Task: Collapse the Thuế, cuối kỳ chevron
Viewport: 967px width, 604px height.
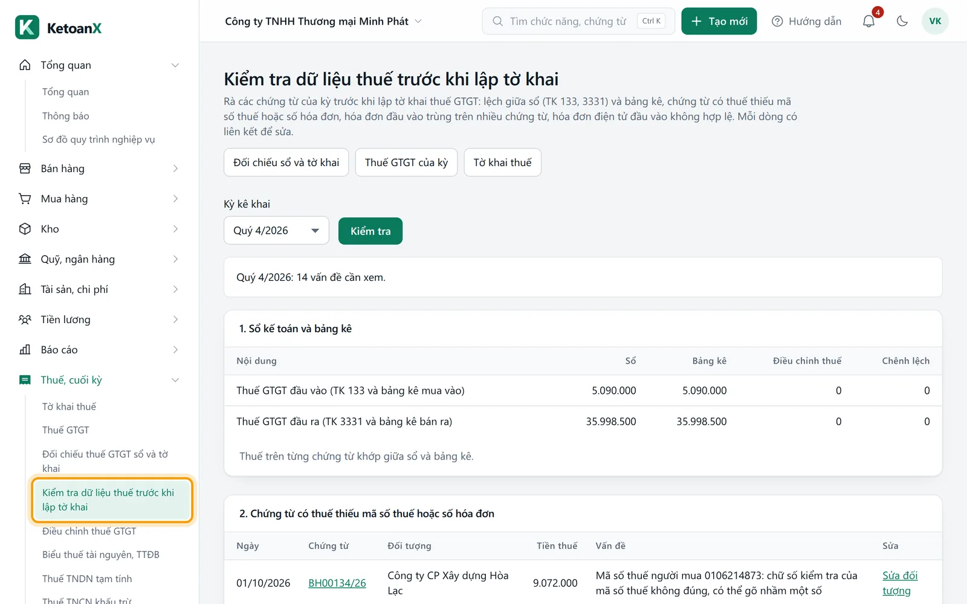Action: coord(175,380)
